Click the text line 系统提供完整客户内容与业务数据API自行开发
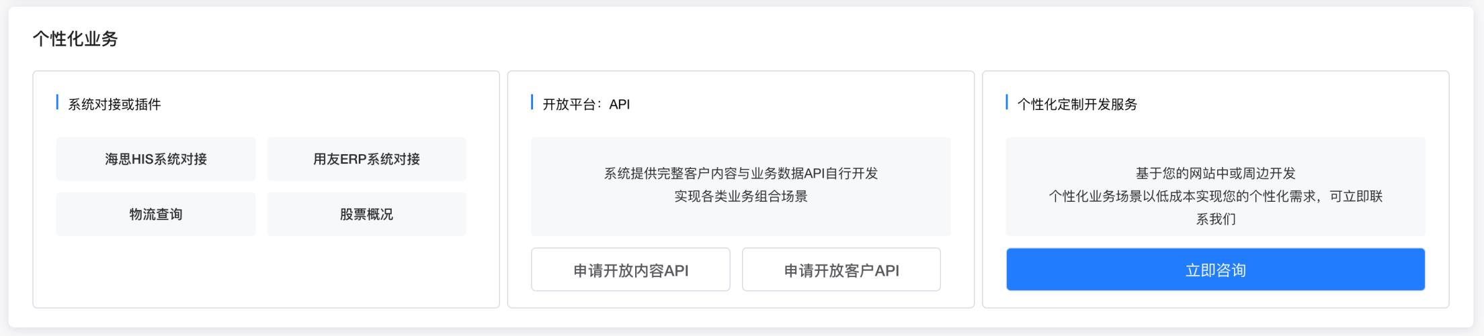 (x=741, y=174)
